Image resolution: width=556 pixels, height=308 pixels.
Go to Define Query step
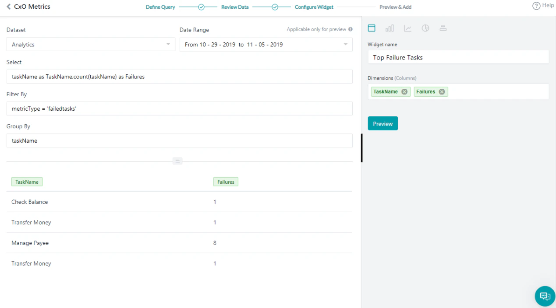[160, 7]
